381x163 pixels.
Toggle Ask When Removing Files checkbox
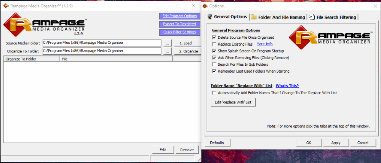pyautogui.click(x=214, y=58)
